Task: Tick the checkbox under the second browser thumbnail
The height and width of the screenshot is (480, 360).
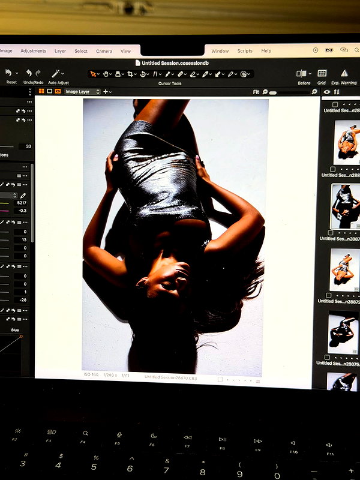Action: (331, 233)
